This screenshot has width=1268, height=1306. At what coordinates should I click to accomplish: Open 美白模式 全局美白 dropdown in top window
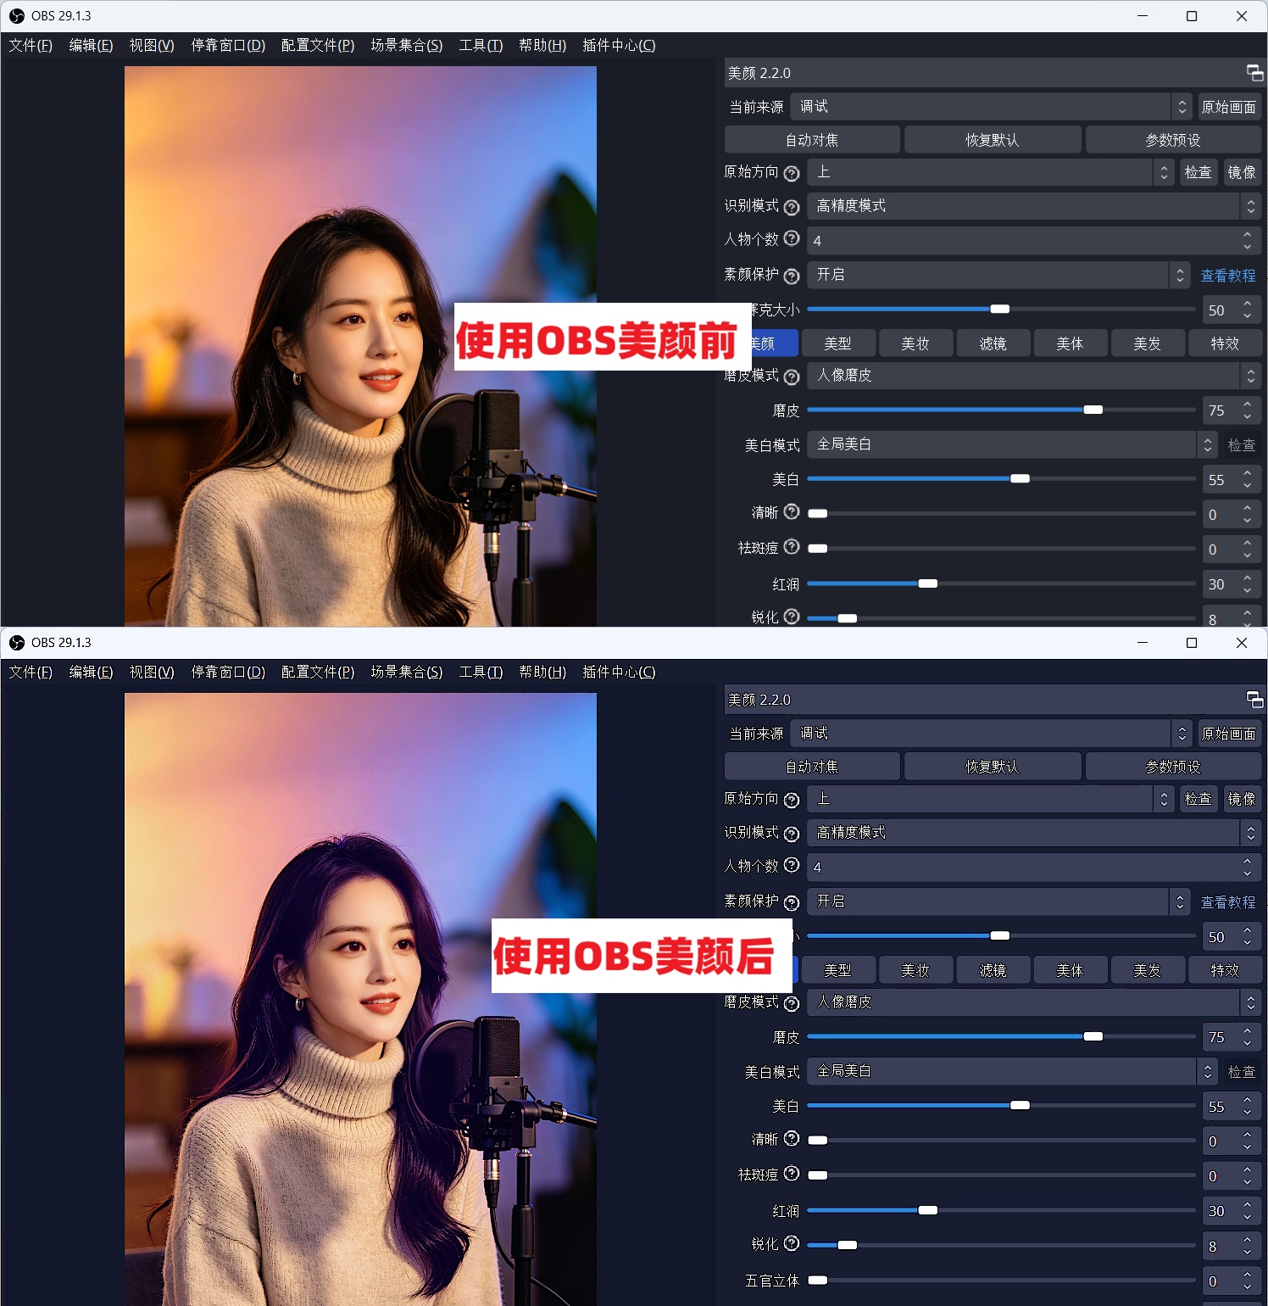coord(1012,444)
